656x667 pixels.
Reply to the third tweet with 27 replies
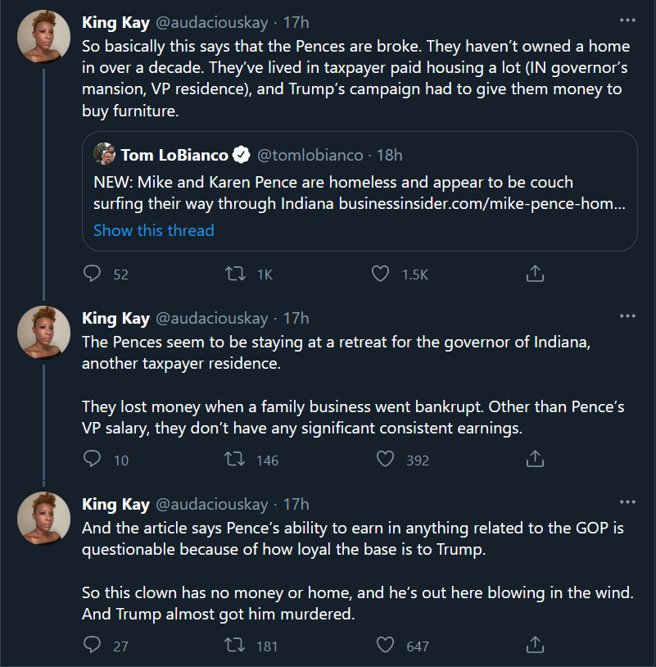click(93, 646)
